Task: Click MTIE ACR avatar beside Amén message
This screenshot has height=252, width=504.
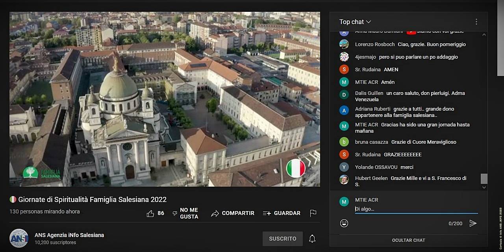Action: tap(344, 82)
